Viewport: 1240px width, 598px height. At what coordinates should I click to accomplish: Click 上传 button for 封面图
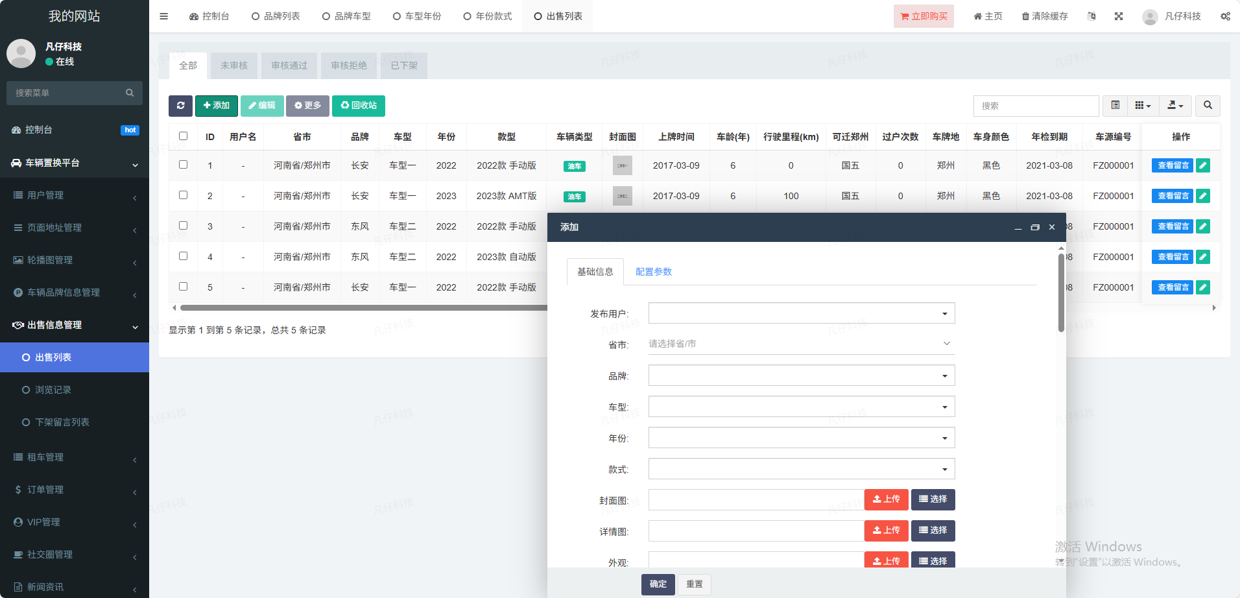tap(886, 499)
